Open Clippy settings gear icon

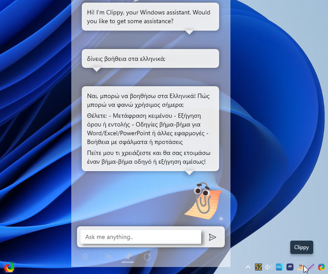pos(86,257)
